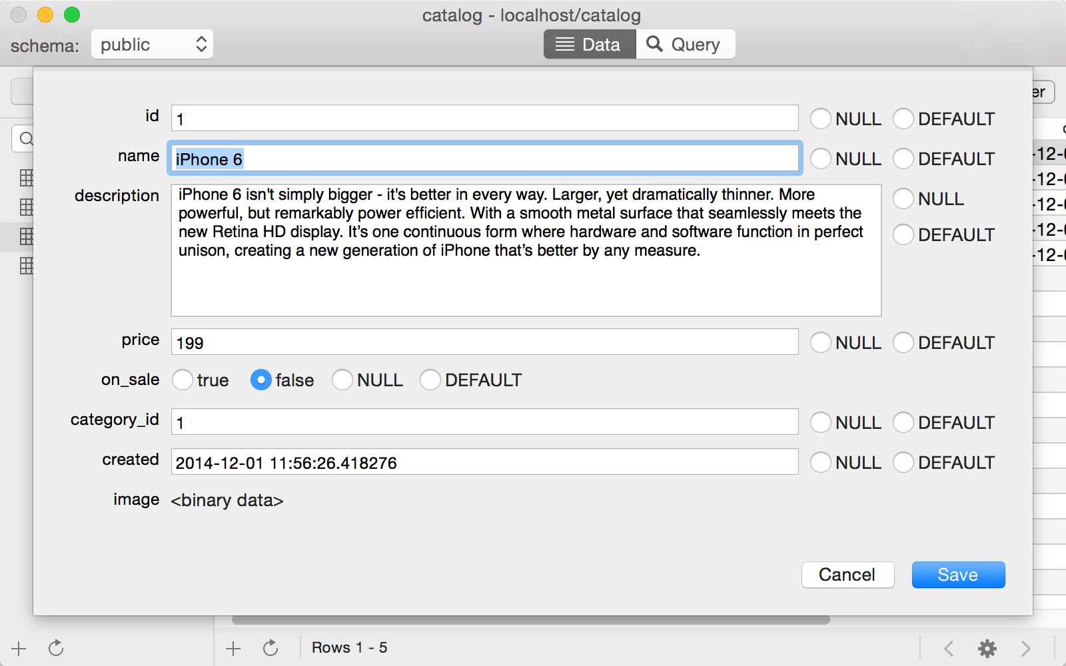Switch to the Data tab

589,44
